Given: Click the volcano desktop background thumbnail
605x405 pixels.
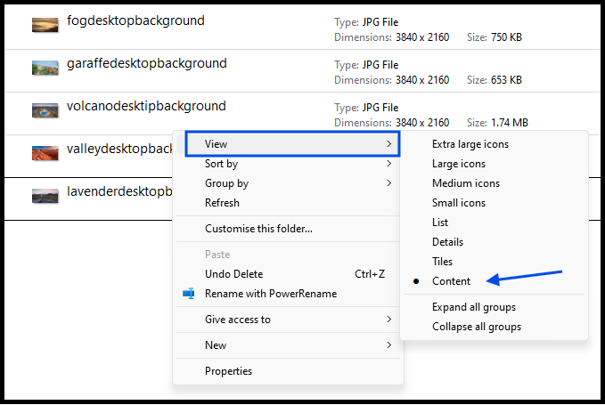Looking at the screenshot, I should [x=45, y=111].
